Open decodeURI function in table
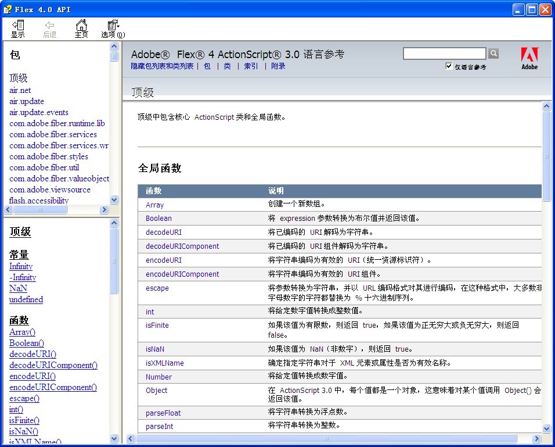 tap(164, 232)
